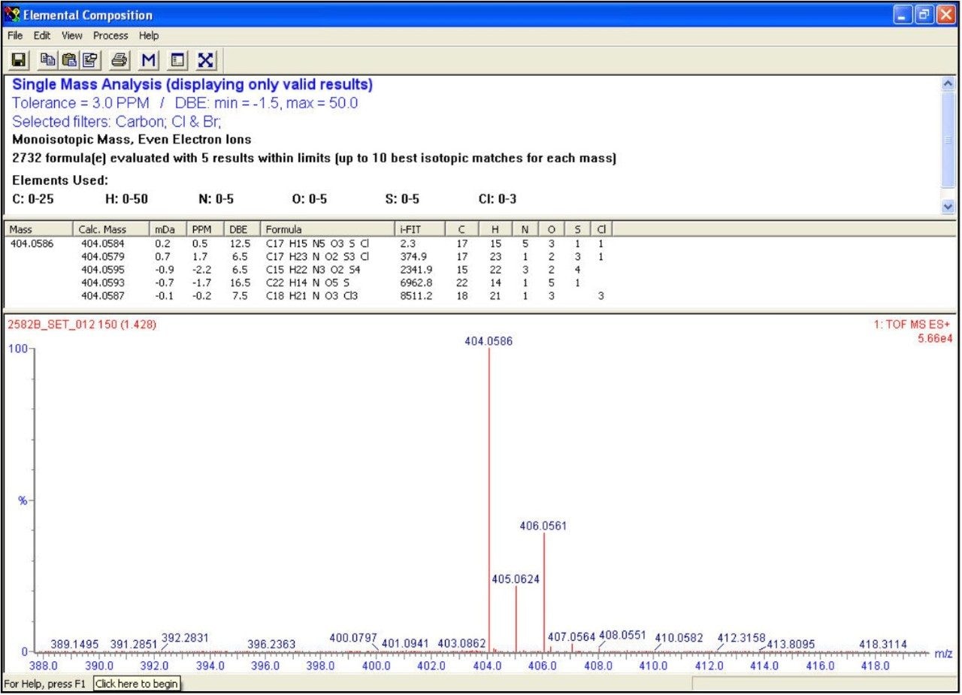Click the O element column header
962x695 pixels.
pyautogui.click(x=552, y=229)
